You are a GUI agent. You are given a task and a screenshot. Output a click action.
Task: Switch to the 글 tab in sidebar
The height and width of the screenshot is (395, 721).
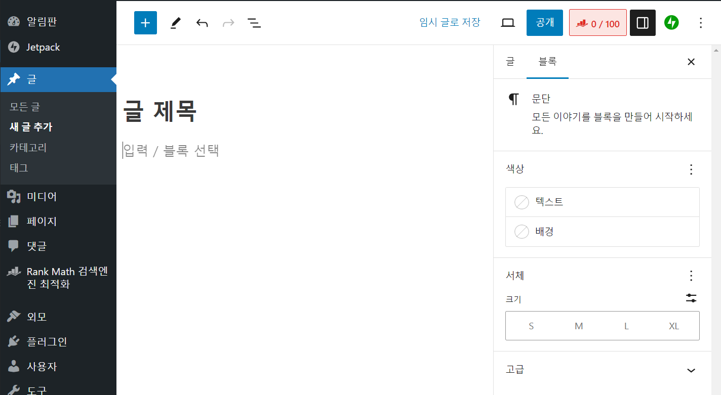[510, 62]
